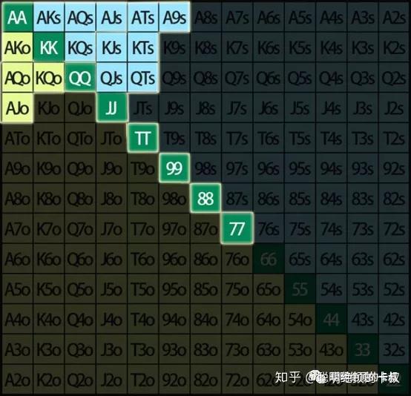Pick the AJs hand
The image size is (411, 396).
tap(112, 18)
